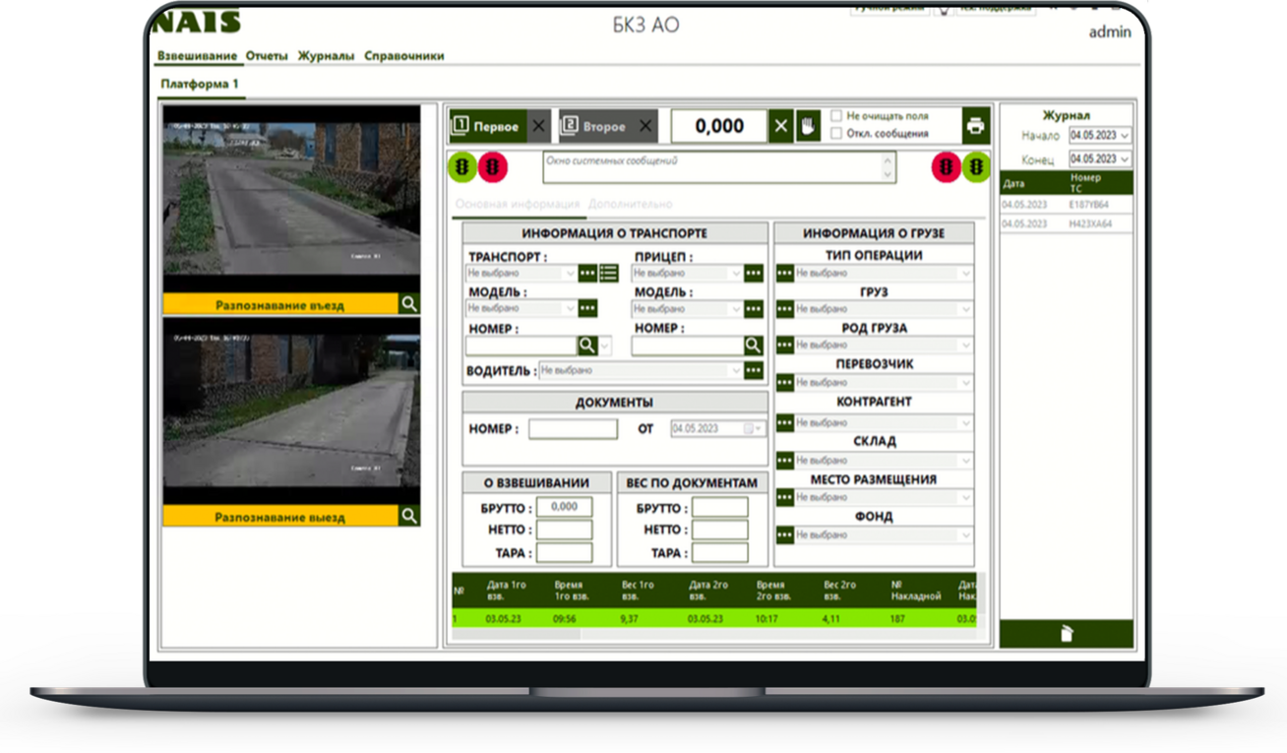Screen dimensions: 1287x753
Task: Click the ДОКУМЕНТЫ НОМЕР input field
Action: 573,429
